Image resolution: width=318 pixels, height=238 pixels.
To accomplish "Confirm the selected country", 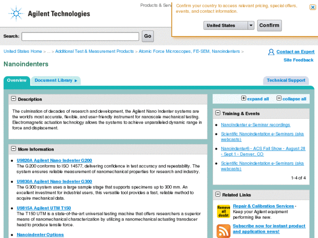I will click(269, 25).
